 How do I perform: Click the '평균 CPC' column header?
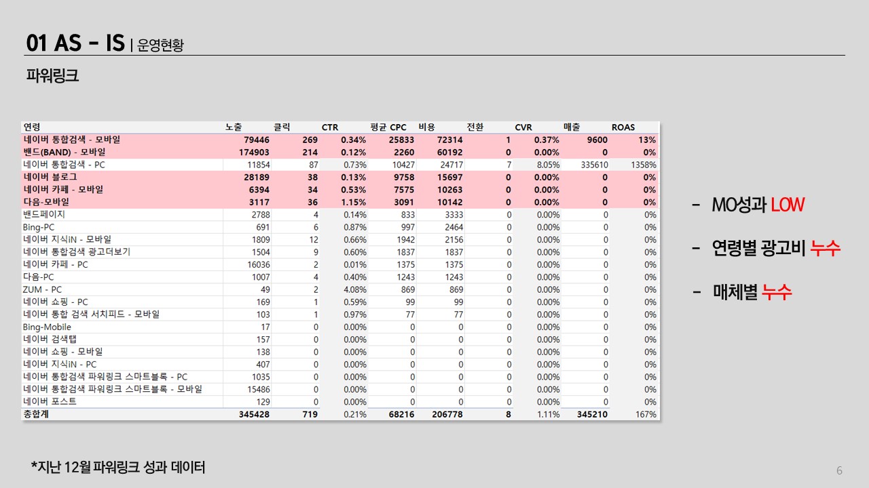coord(388,127)
